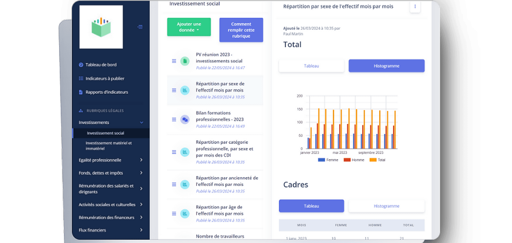Viewport: 512px width, 243px height.
Task: Click chart icon for Répartition par ancienneté
Action: point(185,184)
